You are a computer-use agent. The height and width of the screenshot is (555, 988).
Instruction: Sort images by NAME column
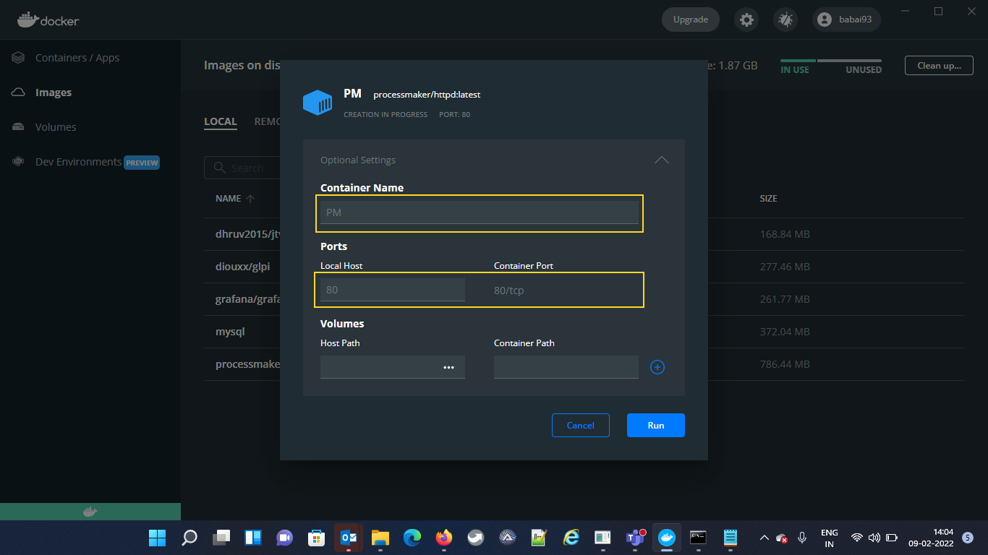point(228,198)
